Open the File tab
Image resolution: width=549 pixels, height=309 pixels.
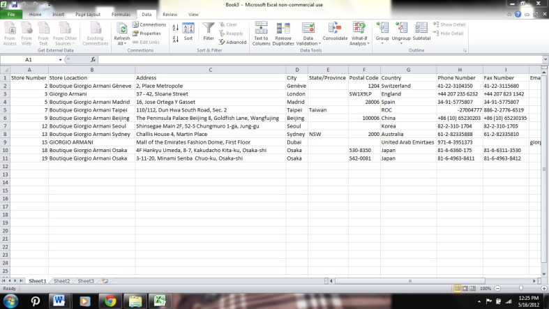11,15
